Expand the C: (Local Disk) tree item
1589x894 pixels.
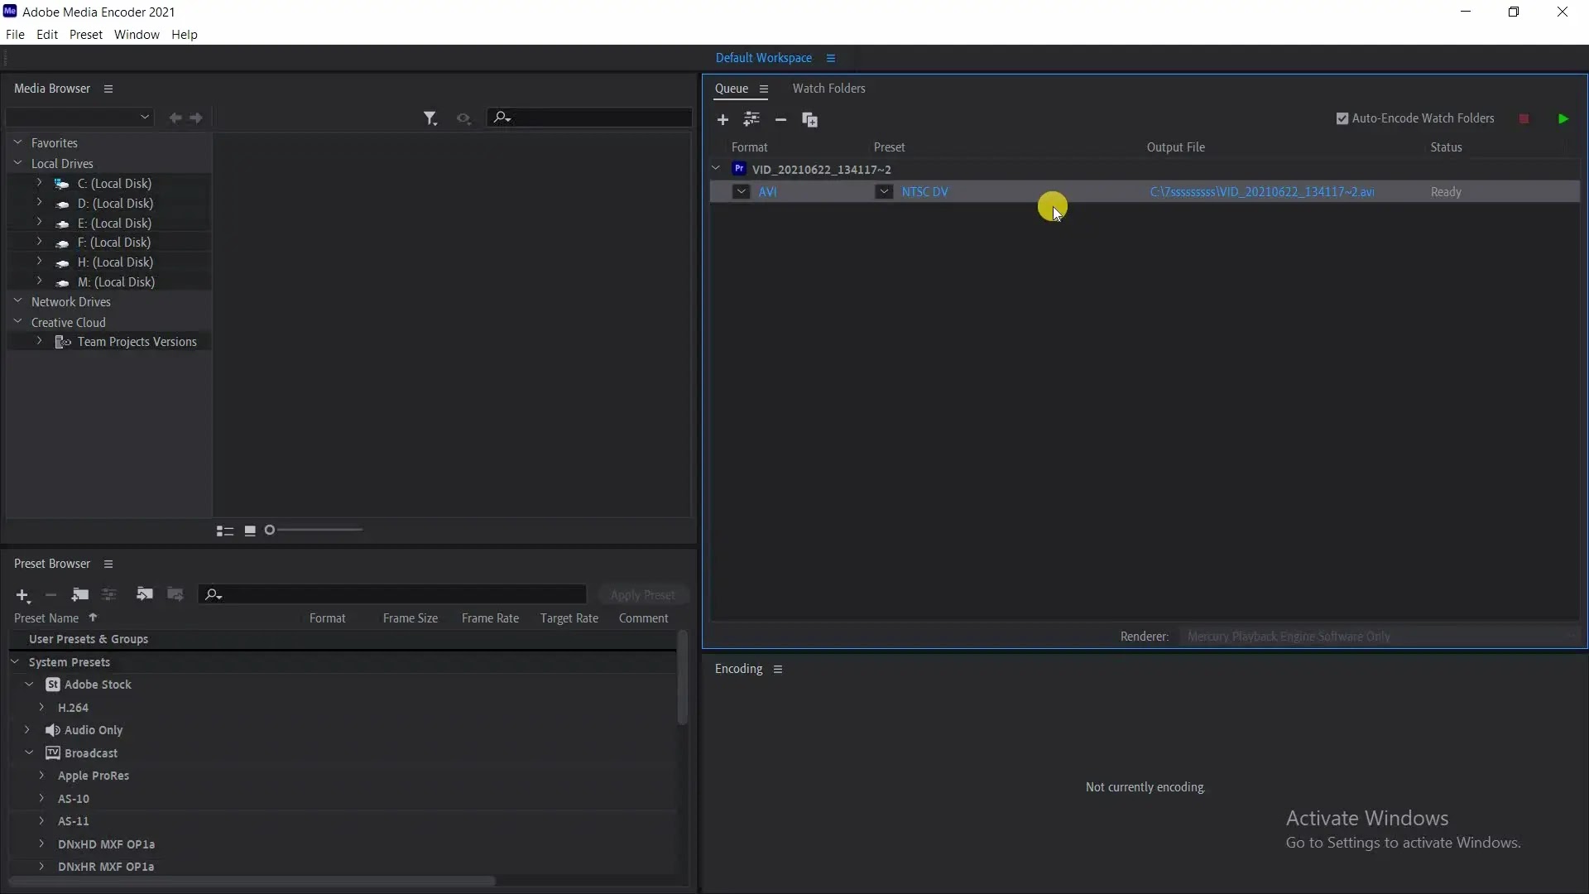tap(39, 183)
